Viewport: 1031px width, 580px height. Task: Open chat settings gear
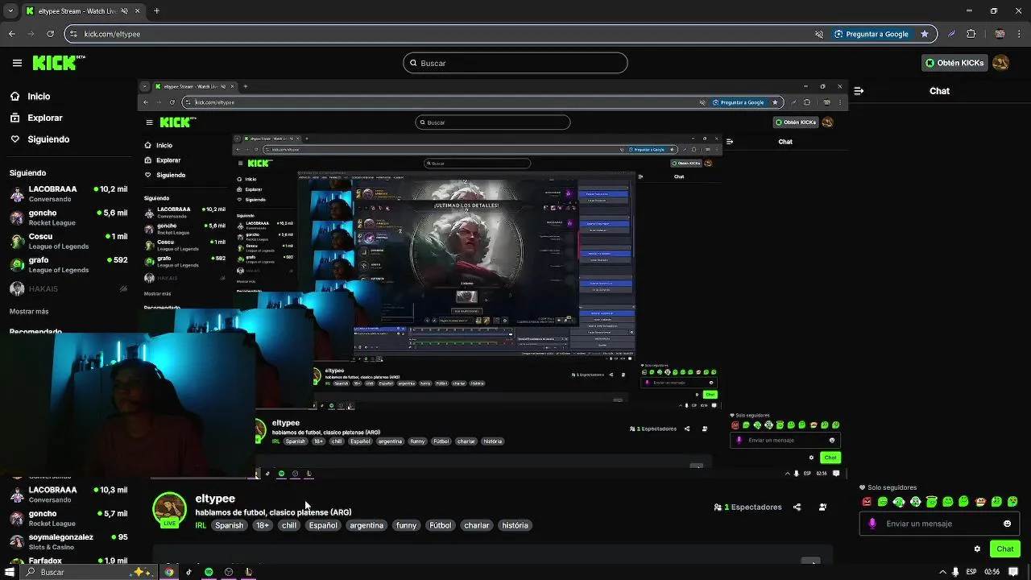point(977,549)
